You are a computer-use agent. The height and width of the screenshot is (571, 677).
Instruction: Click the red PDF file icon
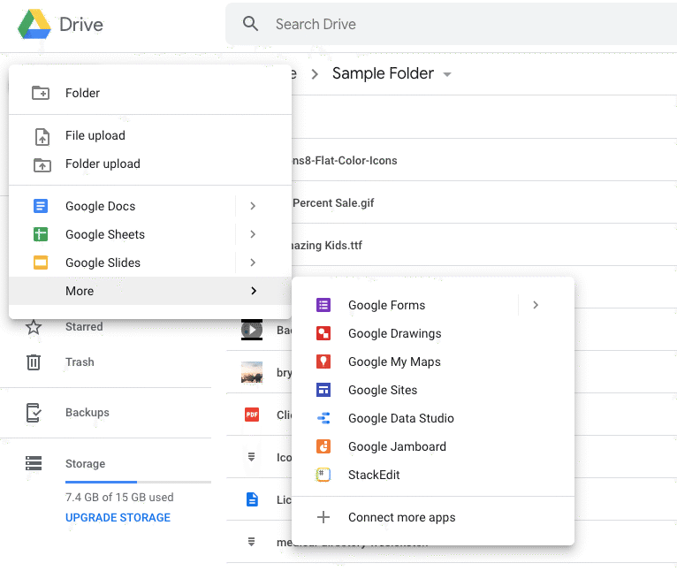click(252, 415)
